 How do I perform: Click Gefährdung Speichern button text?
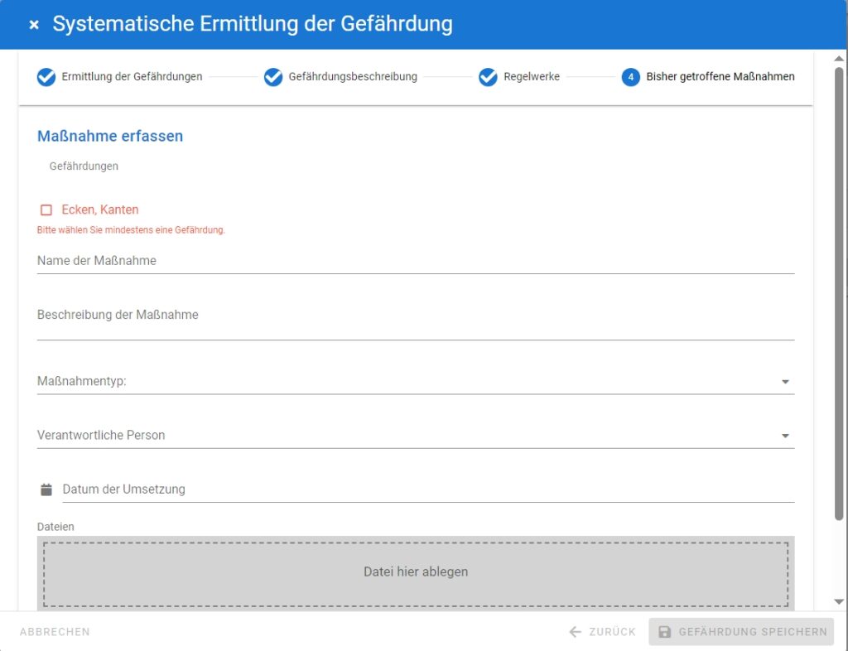752,632
